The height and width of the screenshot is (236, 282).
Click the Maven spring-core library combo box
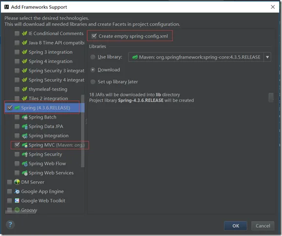[200, 57]
